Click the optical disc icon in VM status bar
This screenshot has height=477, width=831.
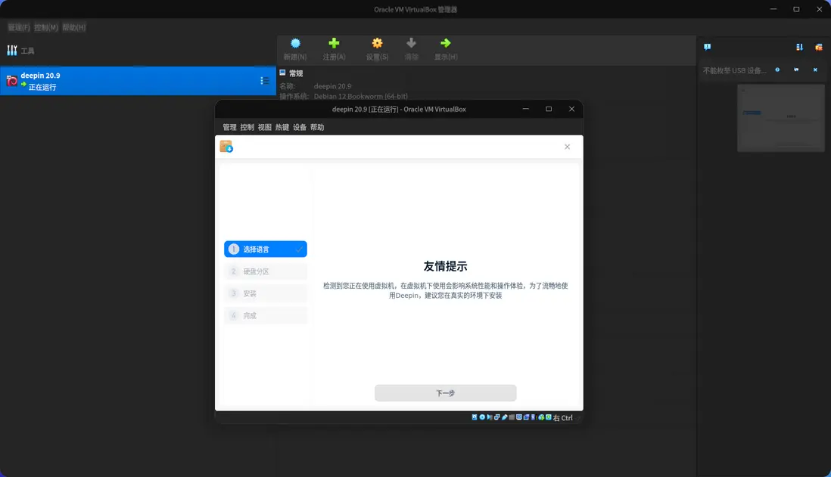click(x=481, y=417)
